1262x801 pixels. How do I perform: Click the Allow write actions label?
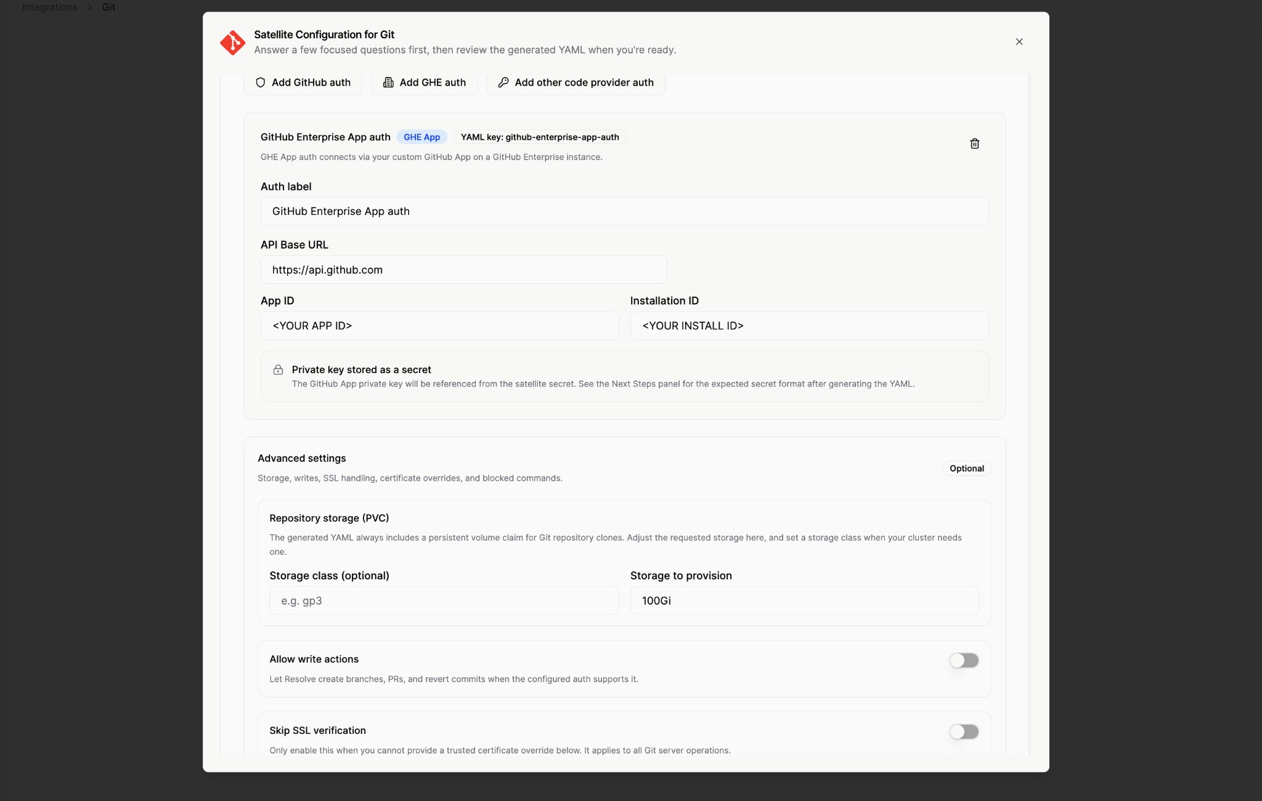coord(314,659)
